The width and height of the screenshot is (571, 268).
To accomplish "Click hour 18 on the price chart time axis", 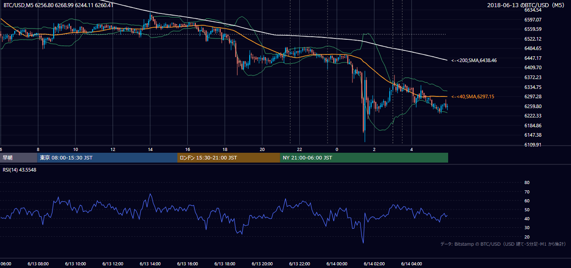I will click(225, 149).
